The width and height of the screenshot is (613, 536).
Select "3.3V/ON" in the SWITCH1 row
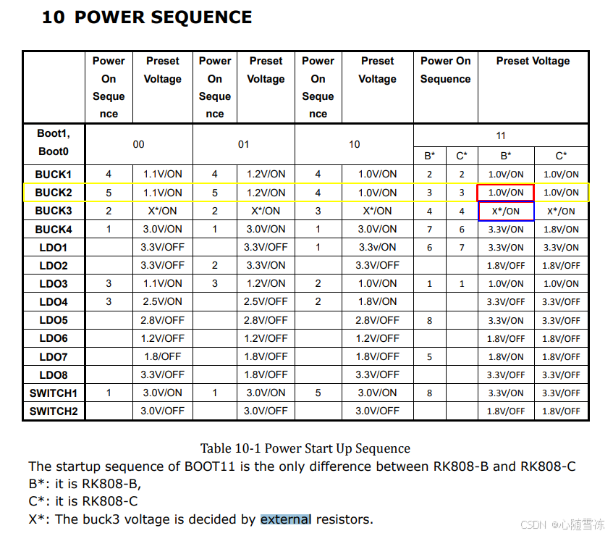pos(506,393)
